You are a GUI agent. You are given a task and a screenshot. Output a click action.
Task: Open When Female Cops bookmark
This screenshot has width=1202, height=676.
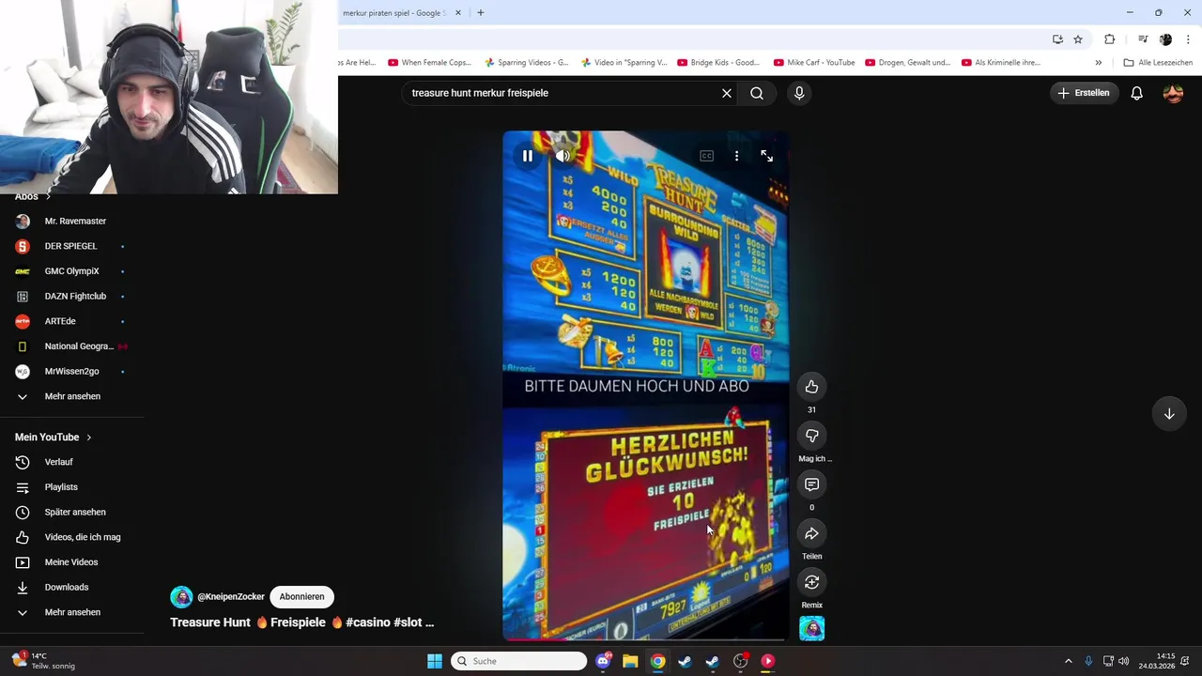coord(429,63)
